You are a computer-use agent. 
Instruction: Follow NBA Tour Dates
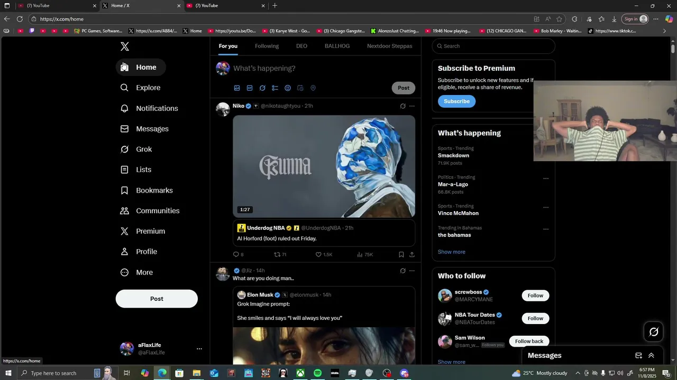535,318
